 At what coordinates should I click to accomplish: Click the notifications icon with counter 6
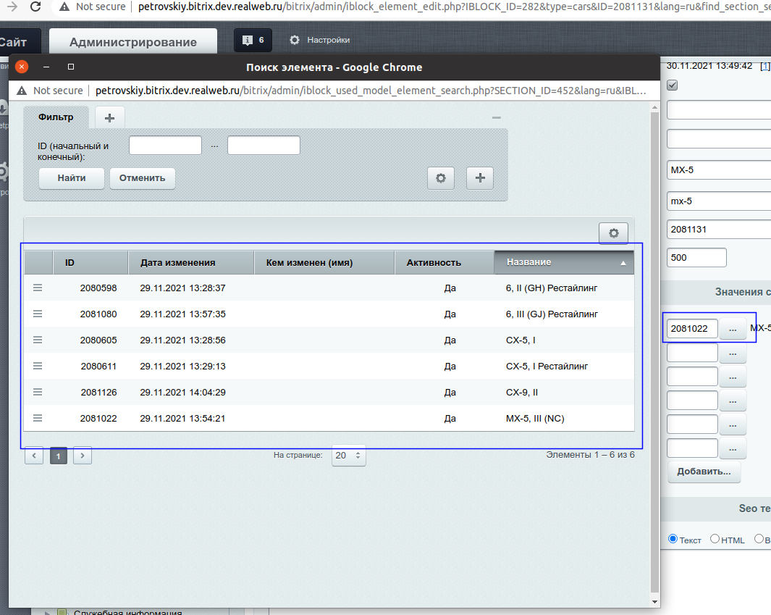pos(253,40)
